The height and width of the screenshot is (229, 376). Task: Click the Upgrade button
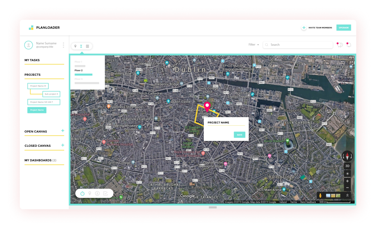344,28
